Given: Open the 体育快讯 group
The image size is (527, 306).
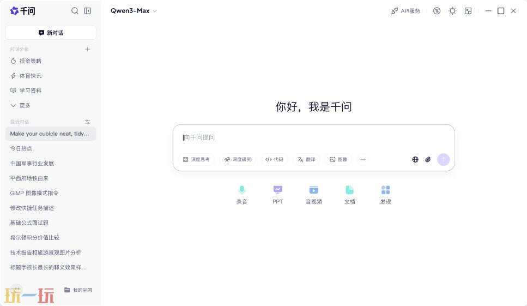Looking at the screenshot, I should coord(51,76).
